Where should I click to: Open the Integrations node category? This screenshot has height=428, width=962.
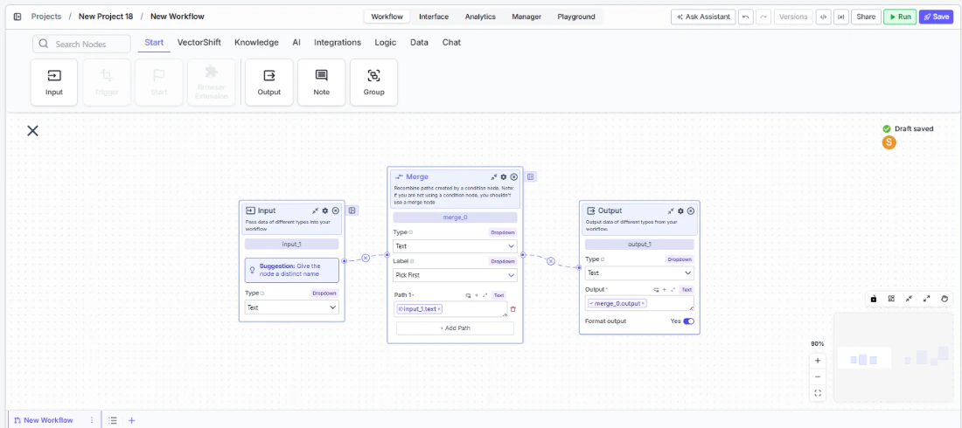click(338, 42)
